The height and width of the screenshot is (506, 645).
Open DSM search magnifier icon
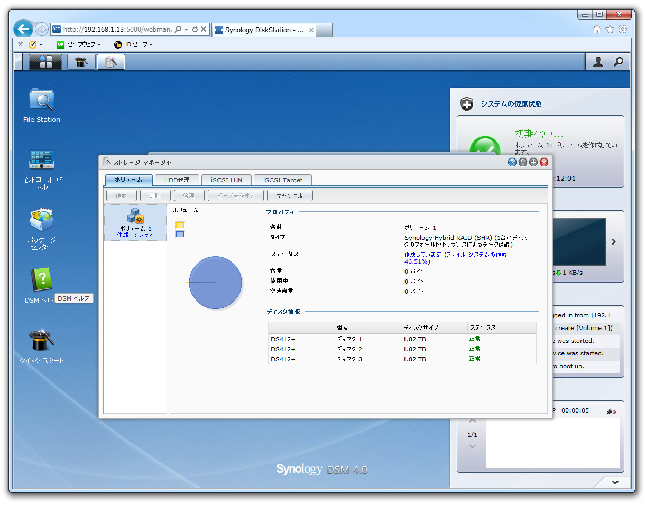coord(618,62)
